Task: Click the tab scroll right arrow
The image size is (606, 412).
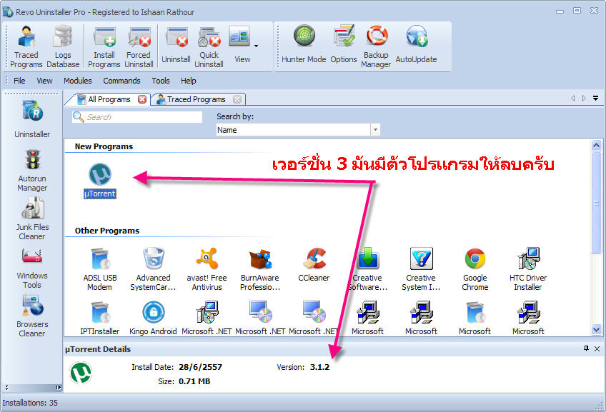Action: 584,98
